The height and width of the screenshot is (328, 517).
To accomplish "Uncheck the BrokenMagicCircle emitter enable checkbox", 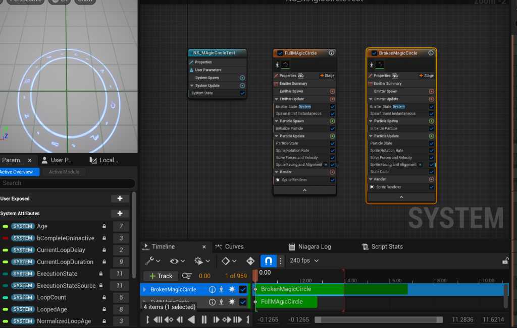I will (374, 53).
